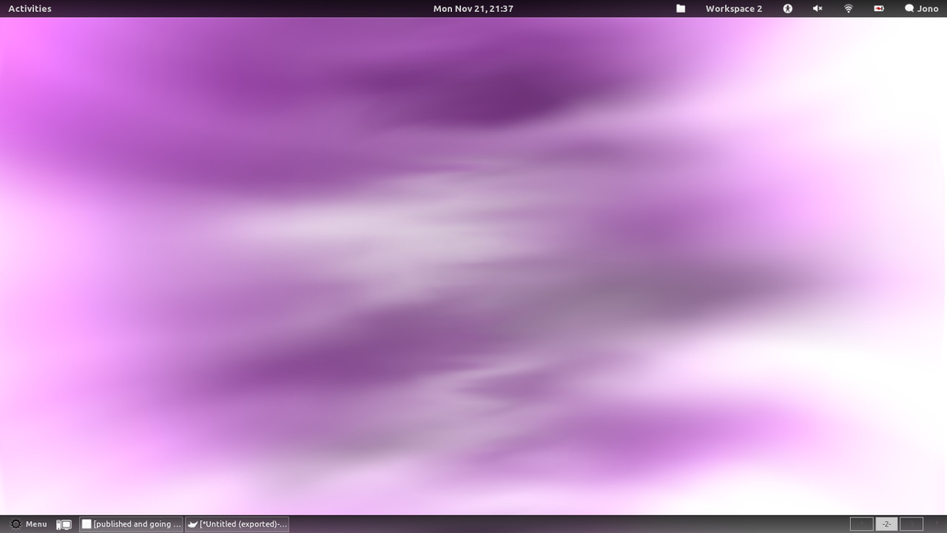Image resolution: width=947 pixels, height=533 pixels.
Task: Open the clock showing Mon Nov 21, 21:37
Action: 473,9
